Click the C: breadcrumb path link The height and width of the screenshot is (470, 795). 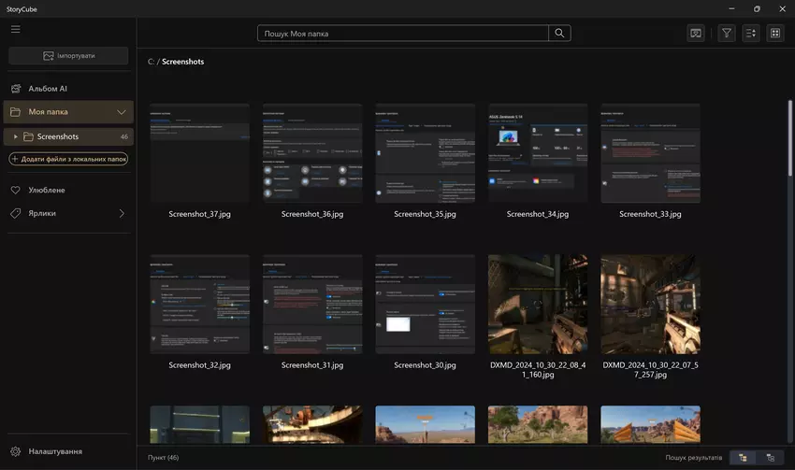(x=151, y=62)
